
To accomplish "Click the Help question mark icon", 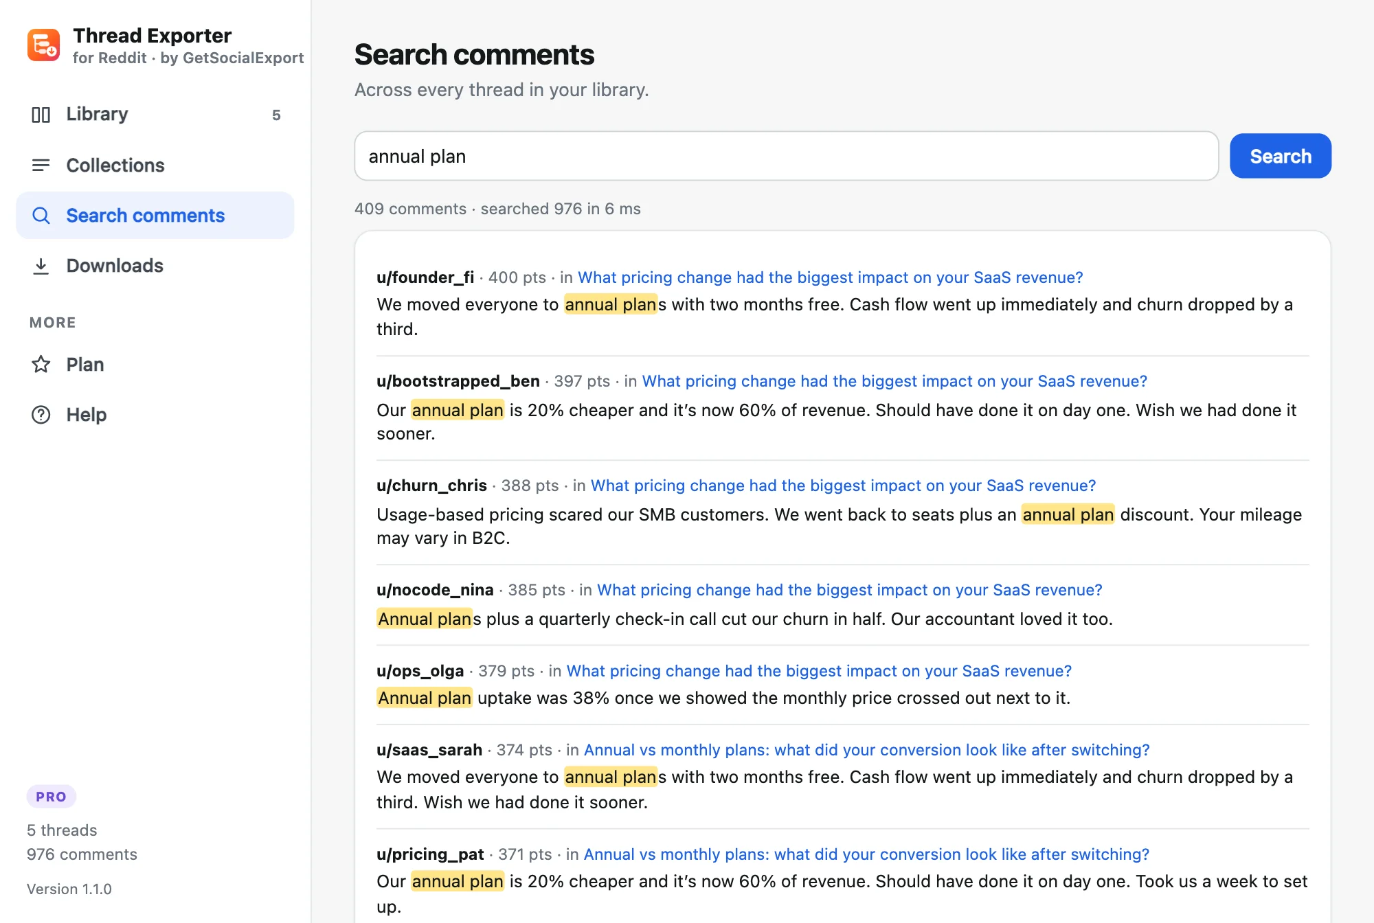I will point(41,415).
